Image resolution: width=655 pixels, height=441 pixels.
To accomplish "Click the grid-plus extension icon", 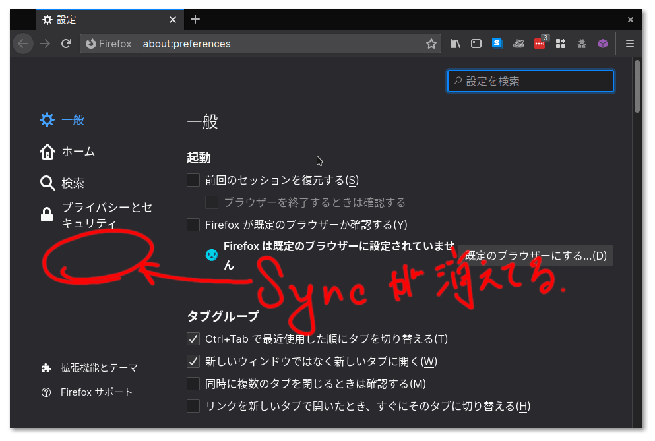I will tap(561, 44).
